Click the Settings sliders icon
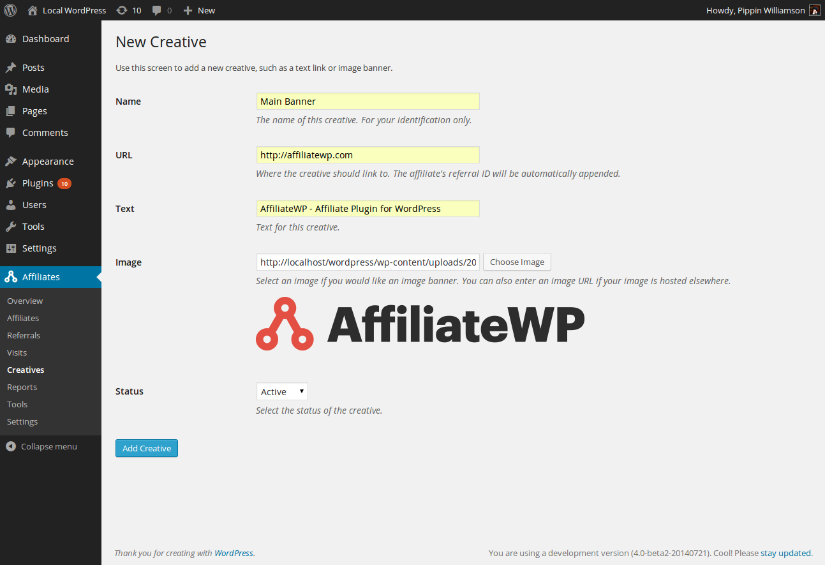This screenshot has height=565, width=825. pos(11,248)
